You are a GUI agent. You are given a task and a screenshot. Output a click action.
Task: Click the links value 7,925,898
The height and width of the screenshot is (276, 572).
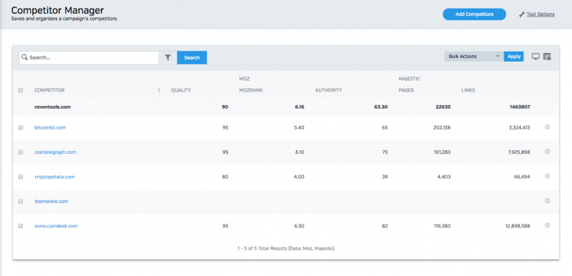pos(519,152)
